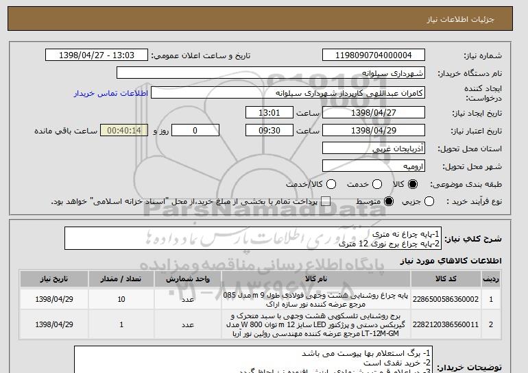Click the public announcement date field

[97, 55]
